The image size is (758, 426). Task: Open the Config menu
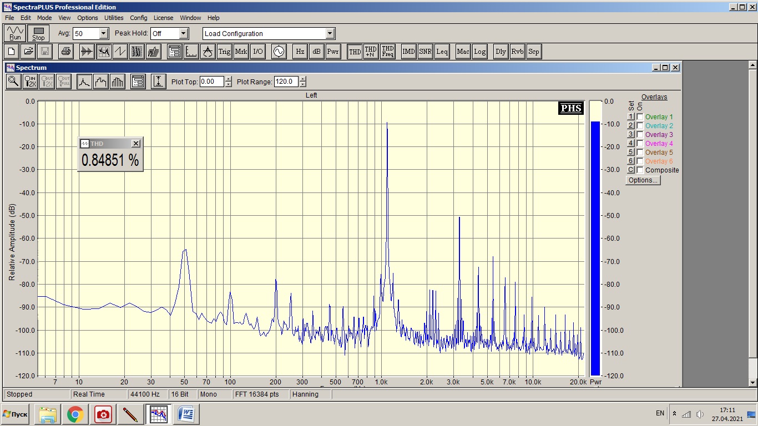click(139, 18)
